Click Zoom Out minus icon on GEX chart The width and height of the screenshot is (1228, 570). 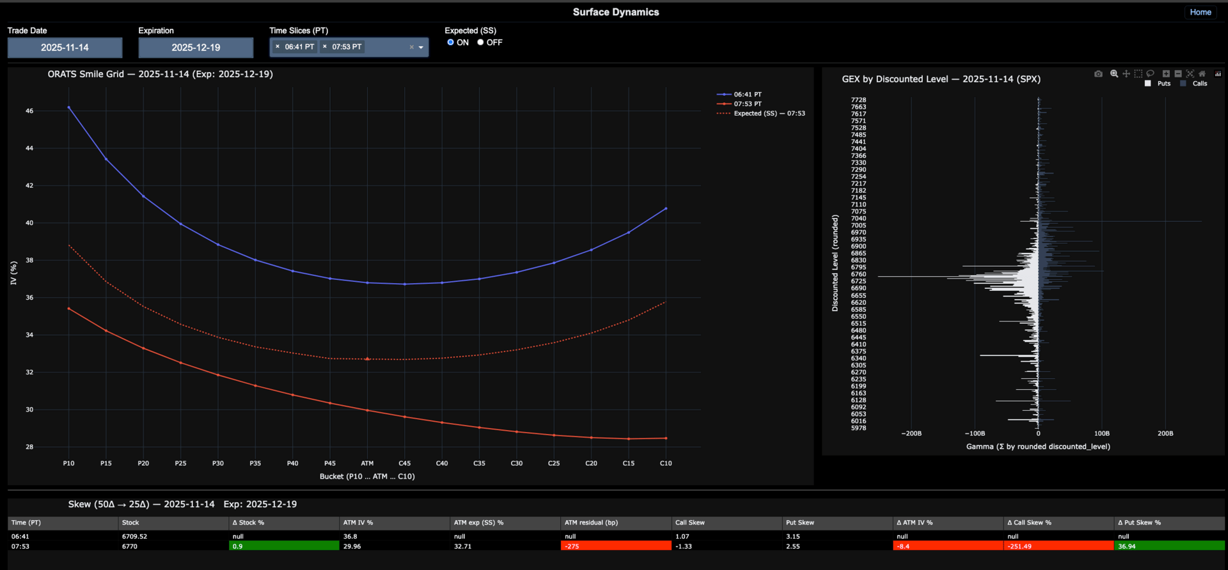coord(1178,74)
